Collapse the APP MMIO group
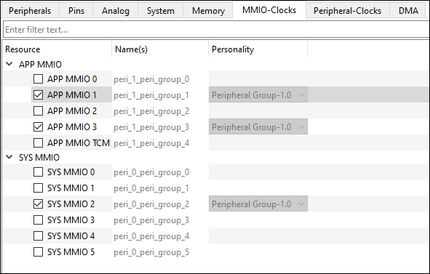Screen dimensions: 430x274 9,64
